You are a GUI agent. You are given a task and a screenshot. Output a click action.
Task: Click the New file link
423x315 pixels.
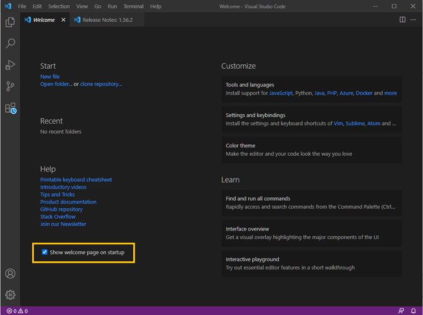50,76
